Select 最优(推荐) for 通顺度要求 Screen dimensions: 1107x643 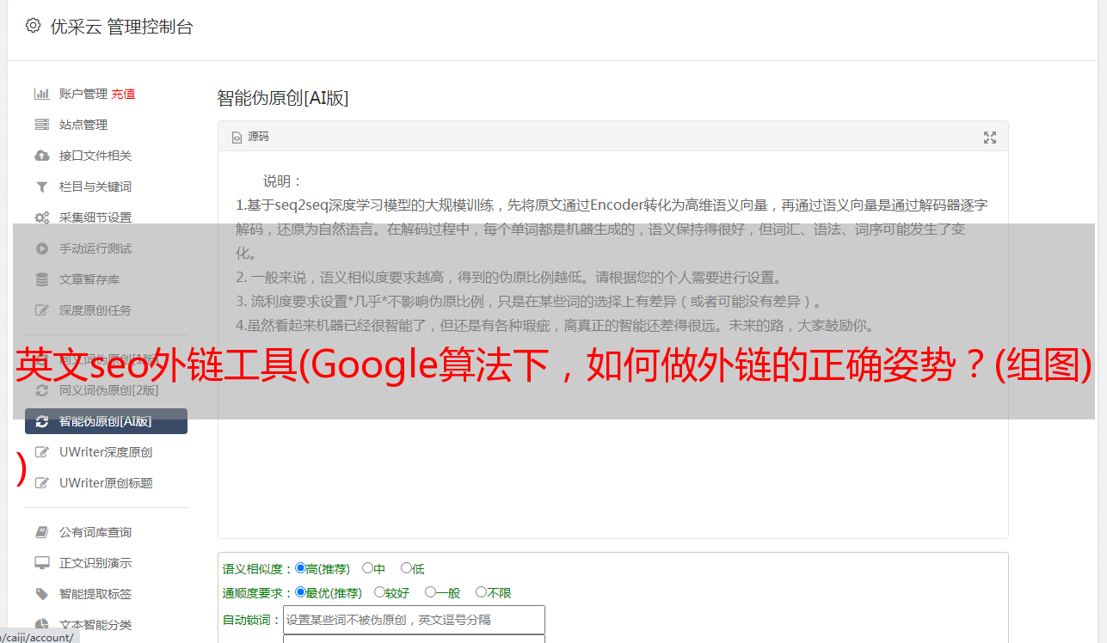pyautogui.click(x=300, y=592)
